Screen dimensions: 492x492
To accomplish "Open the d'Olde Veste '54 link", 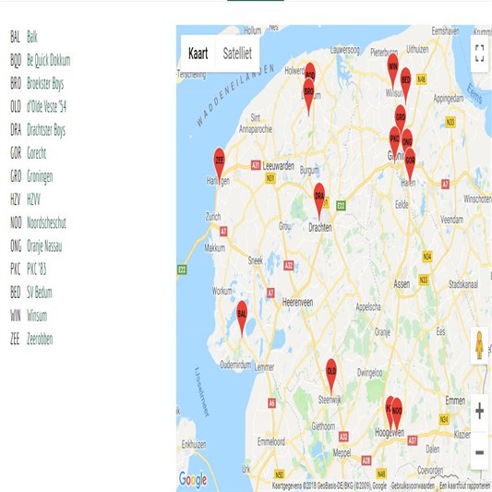I will [x=46, y=106].
